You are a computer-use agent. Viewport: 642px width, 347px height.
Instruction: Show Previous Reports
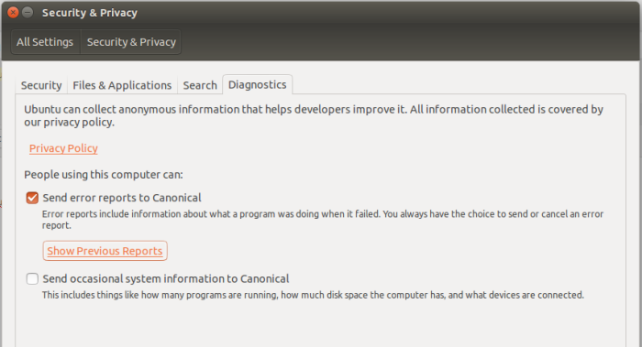pos(105,251)
